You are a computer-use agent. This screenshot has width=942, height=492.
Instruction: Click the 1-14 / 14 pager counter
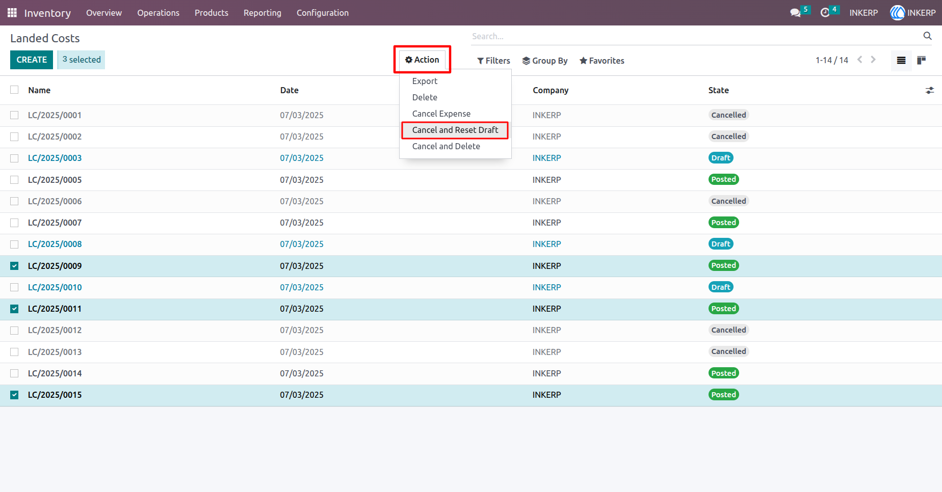(832, 60)
